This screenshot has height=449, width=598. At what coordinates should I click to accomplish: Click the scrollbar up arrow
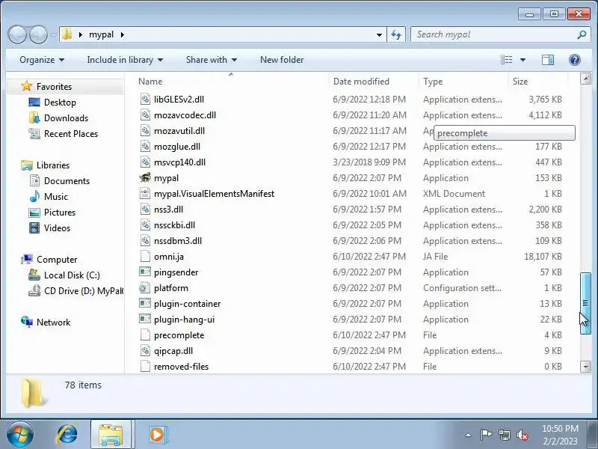pyautogui.click(x=585, y=79)
